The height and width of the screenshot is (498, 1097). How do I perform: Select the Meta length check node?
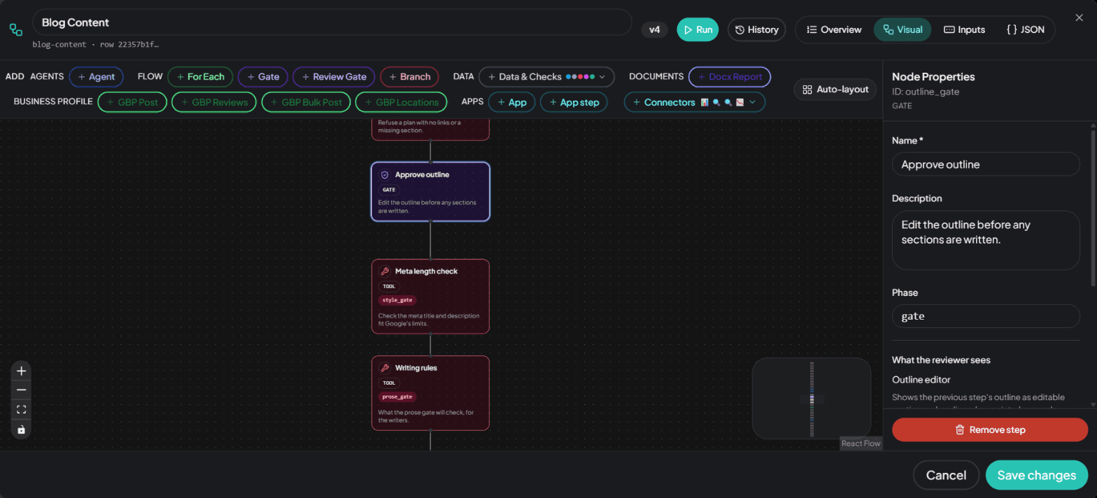[x=430, y=297]
